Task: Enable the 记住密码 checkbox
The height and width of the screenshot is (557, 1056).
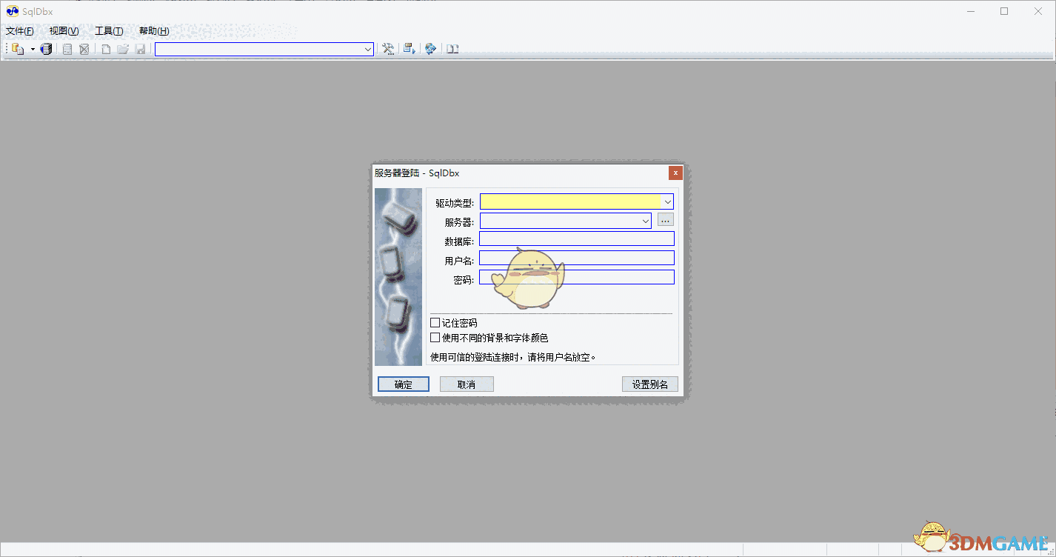Action: pos(435,322)
